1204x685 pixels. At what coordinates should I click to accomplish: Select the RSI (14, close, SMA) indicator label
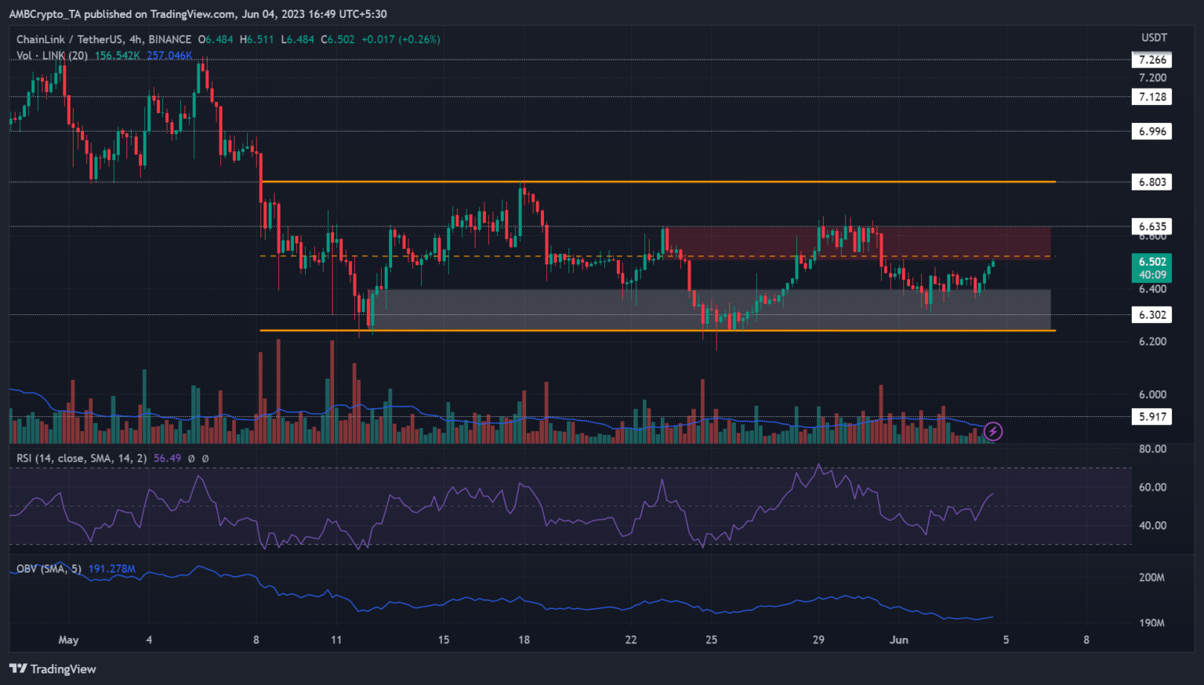[x=82, y=458]
